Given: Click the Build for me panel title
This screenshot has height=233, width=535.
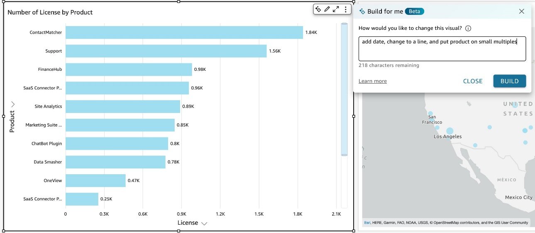Looking at the screenshot, I should [x=385, y=11].
